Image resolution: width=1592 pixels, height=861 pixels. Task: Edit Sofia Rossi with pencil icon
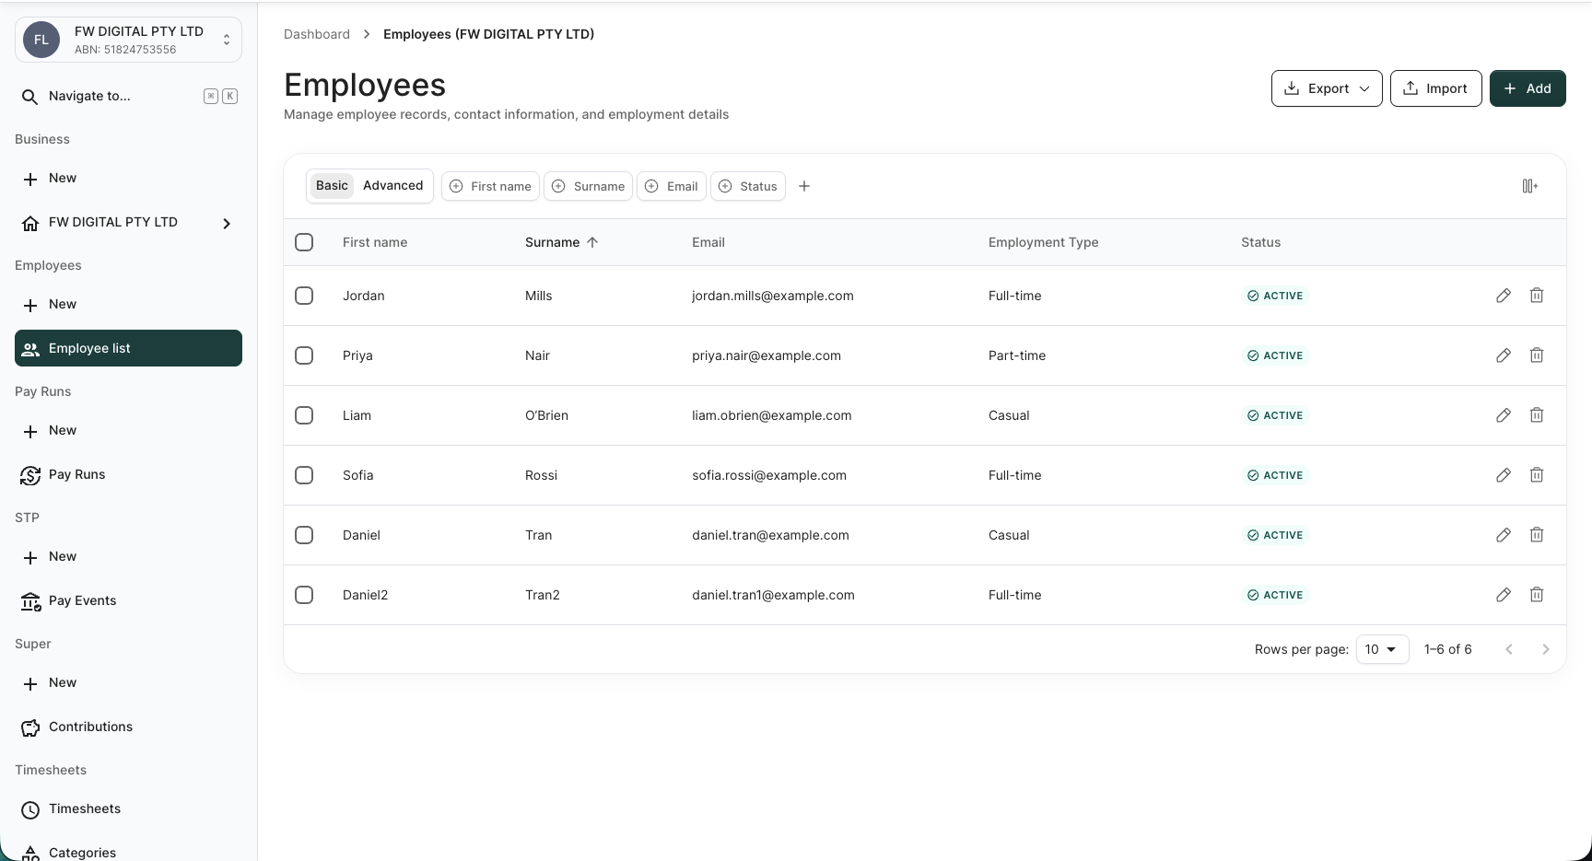click(x=1504, y=475)
